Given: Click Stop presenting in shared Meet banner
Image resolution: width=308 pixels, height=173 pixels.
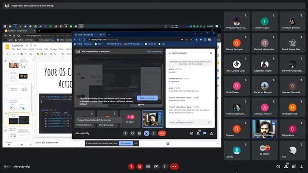Looking at the screenshot, I should tap(154, 51).
